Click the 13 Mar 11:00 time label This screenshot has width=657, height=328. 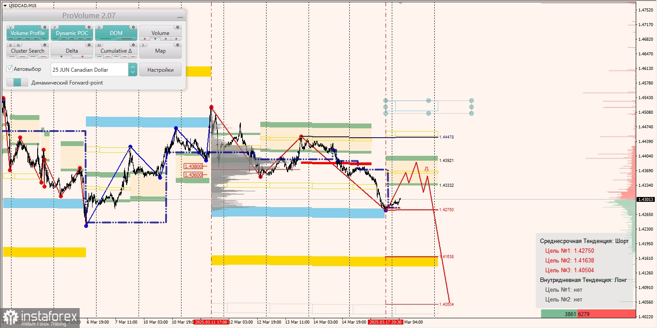click(297, 322)
